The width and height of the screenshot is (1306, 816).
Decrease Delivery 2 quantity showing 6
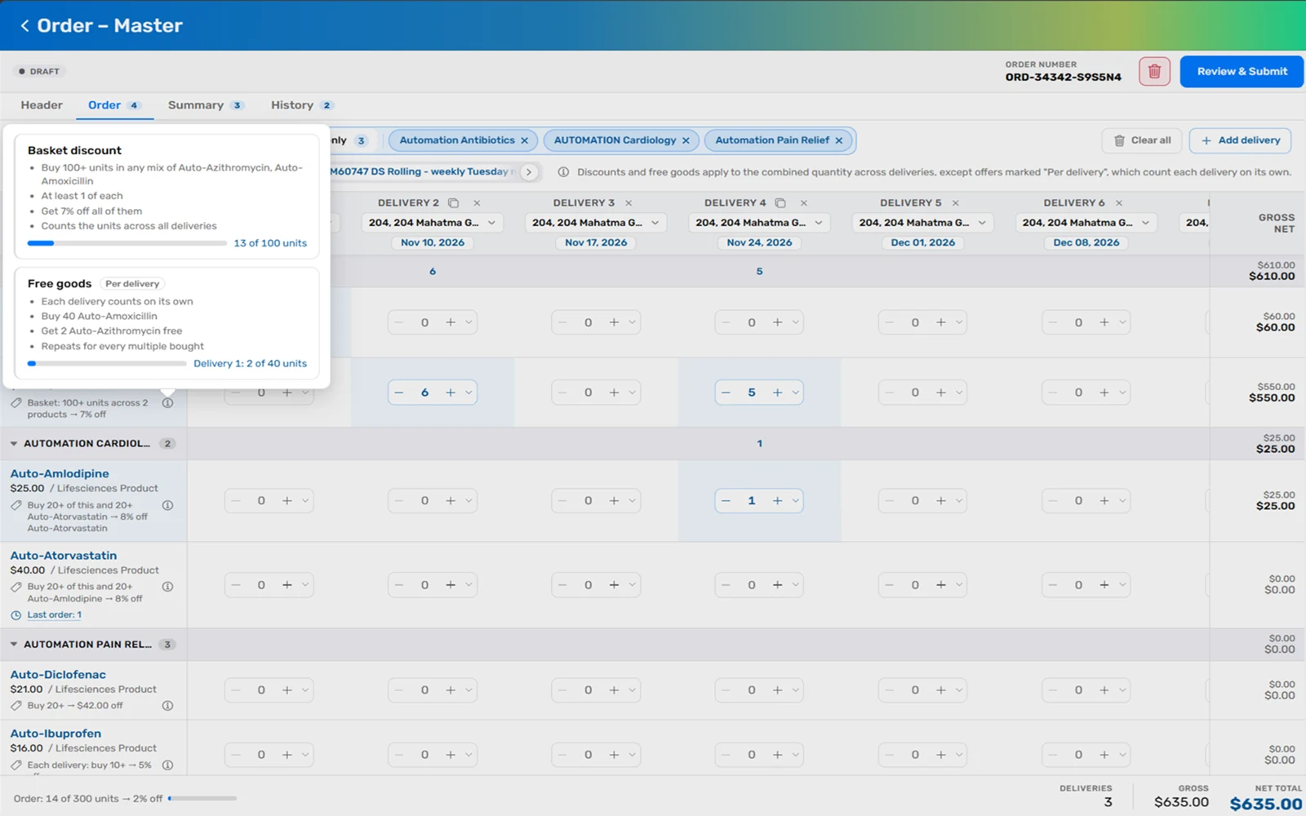(x=399, y=392)
